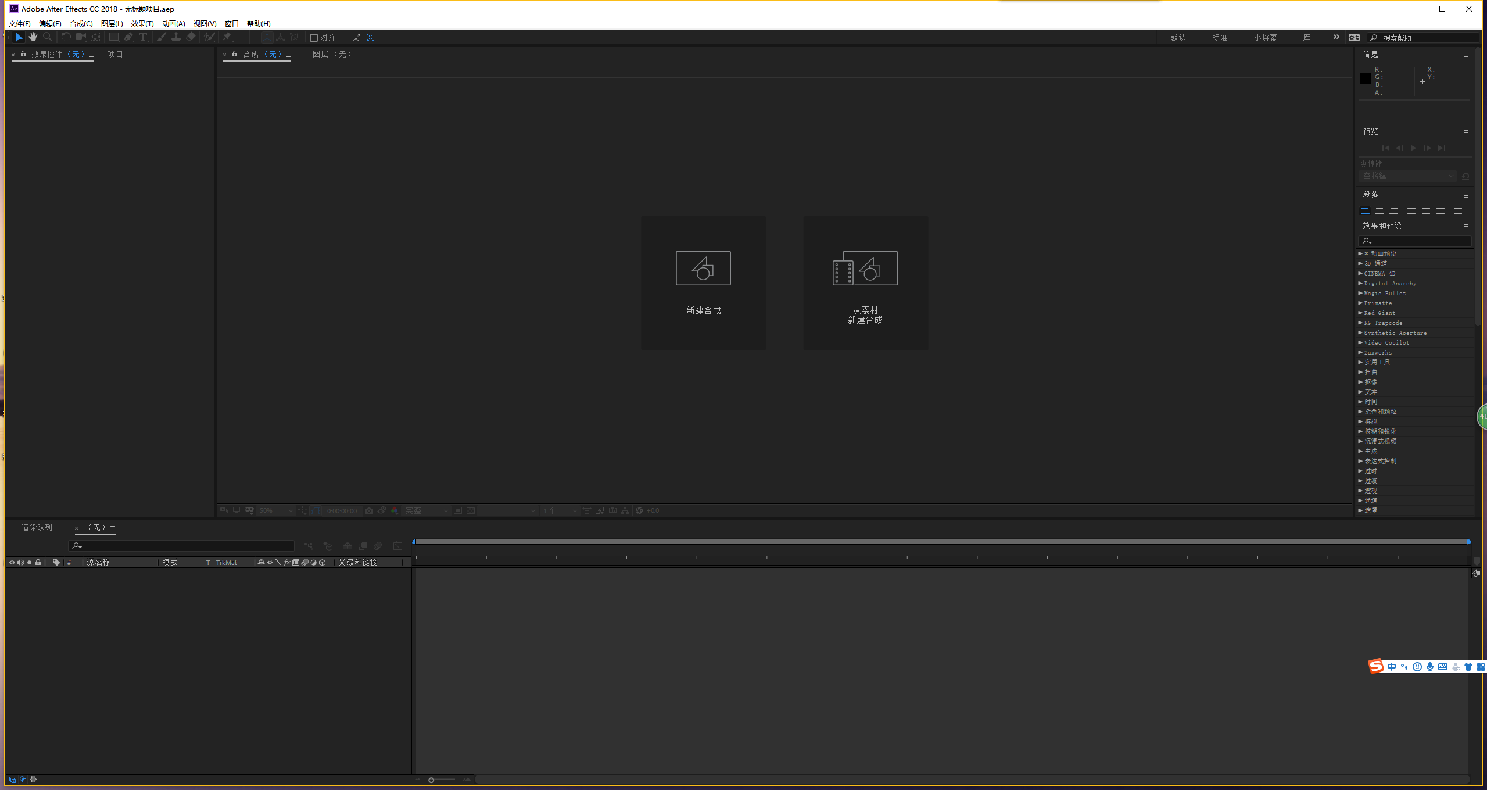This screenshot has height=790, width=1487.
Task: Toggle the lock on 效果控件 panel
Action: 23,54
